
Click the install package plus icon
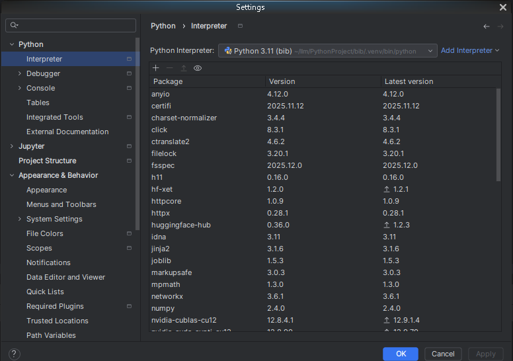156,68
